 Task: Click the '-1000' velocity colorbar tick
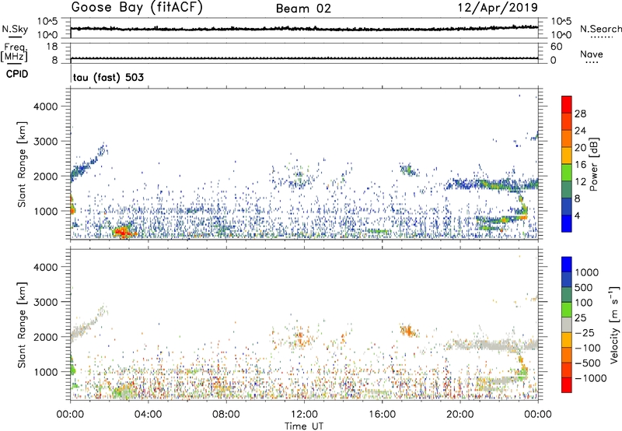[590, 378]
